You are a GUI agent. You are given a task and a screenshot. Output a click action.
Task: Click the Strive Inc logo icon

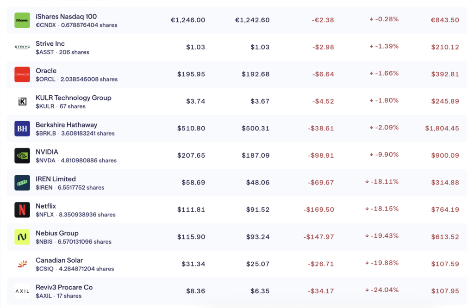tap(22, 47)
